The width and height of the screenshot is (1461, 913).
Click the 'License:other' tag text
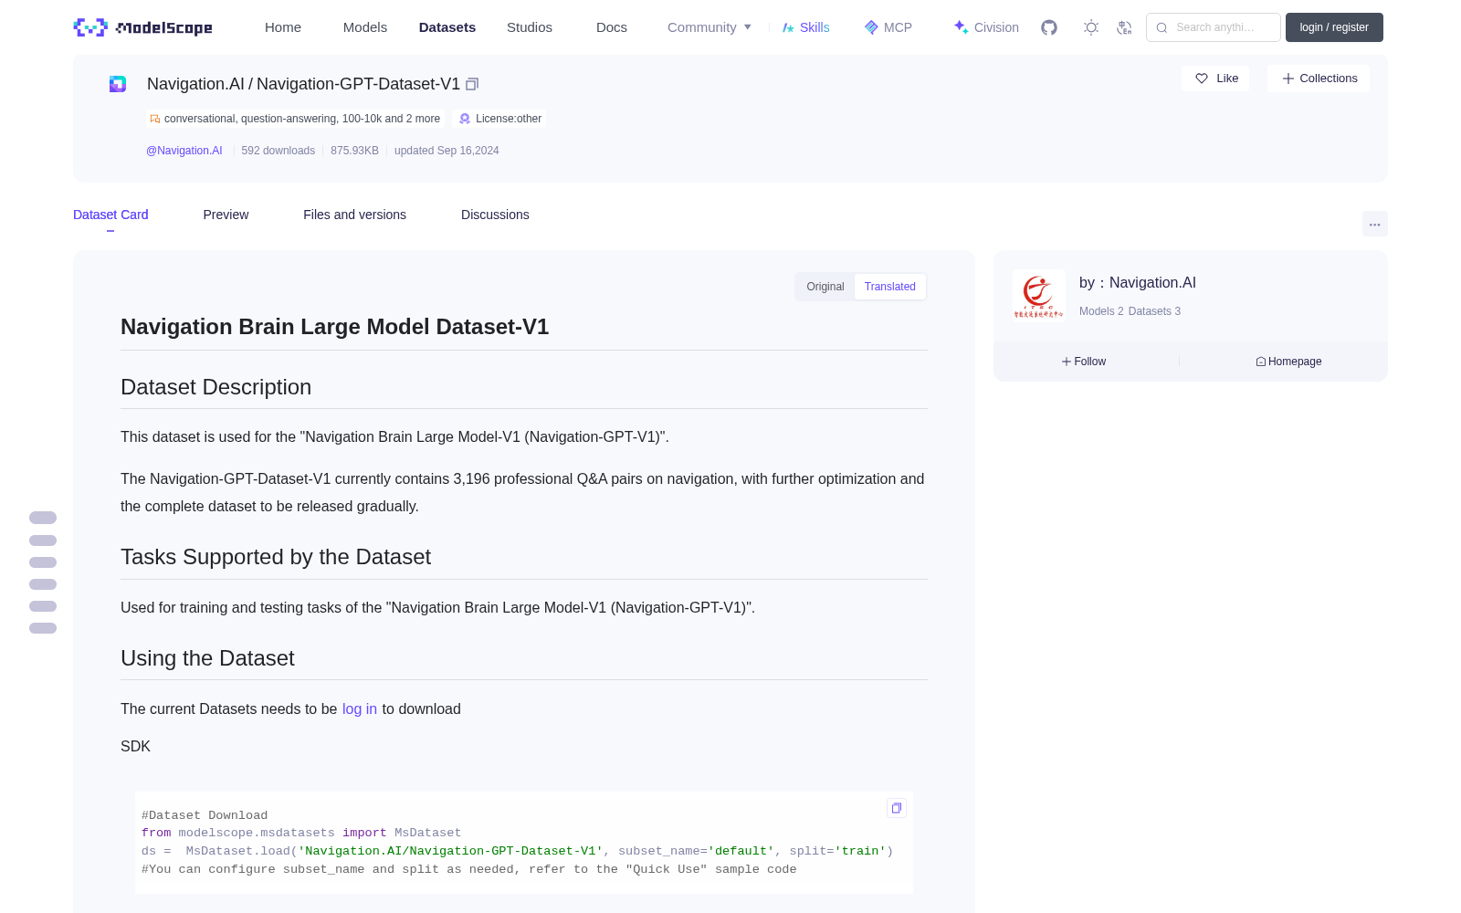pos(509,119)
